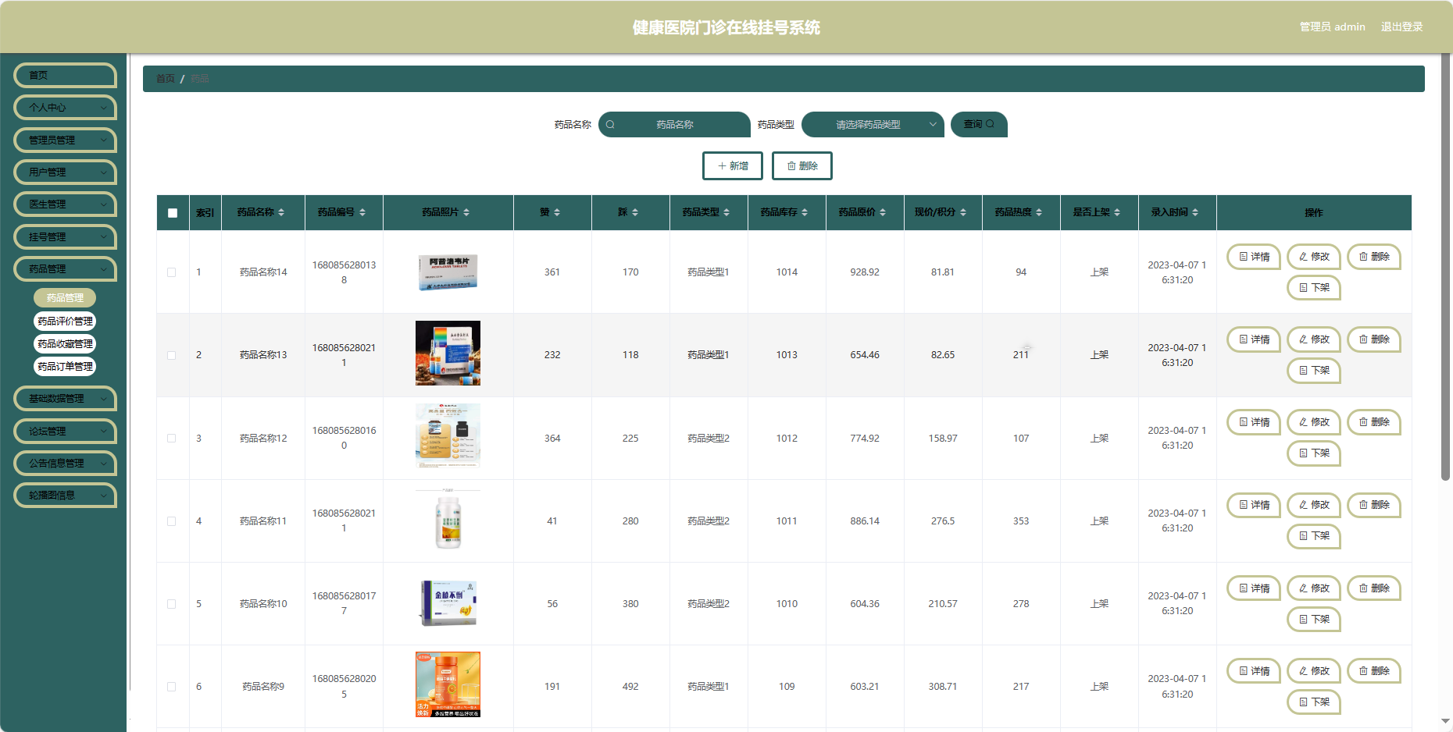Click the sort icon on 药品热度 column

point(1039,212)
